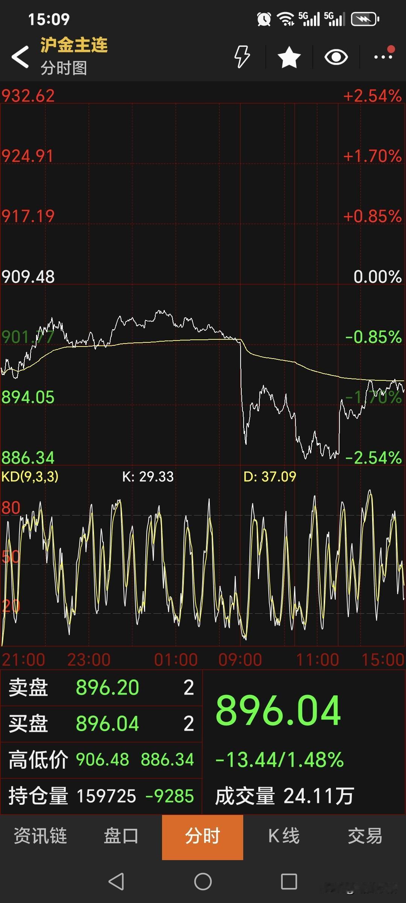The width and height of the screenshot is (406, 903).
Task: Tap the -2.54% percent axis label
Action: tap(374, 458)
